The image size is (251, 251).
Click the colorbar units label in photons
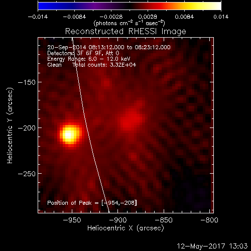click(130, 23)
